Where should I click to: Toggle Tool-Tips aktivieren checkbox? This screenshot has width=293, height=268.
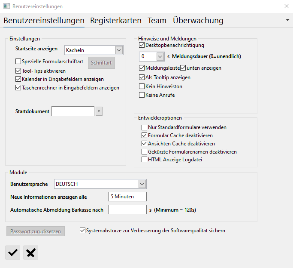click(x=18, y=71)
